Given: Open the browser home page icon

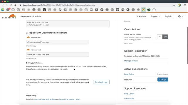Looking at the screenshot, I should point(15,5).
